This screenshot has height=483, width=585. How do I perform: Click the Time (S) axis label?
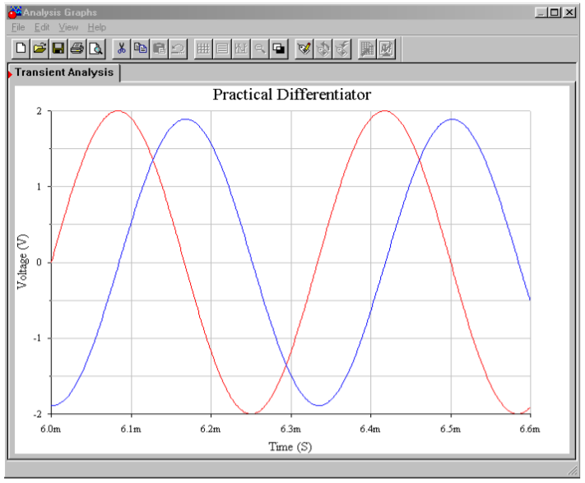(x=290, y=447)
